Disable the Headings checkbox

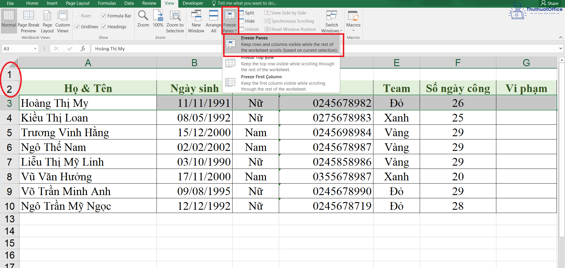(103, 26)
